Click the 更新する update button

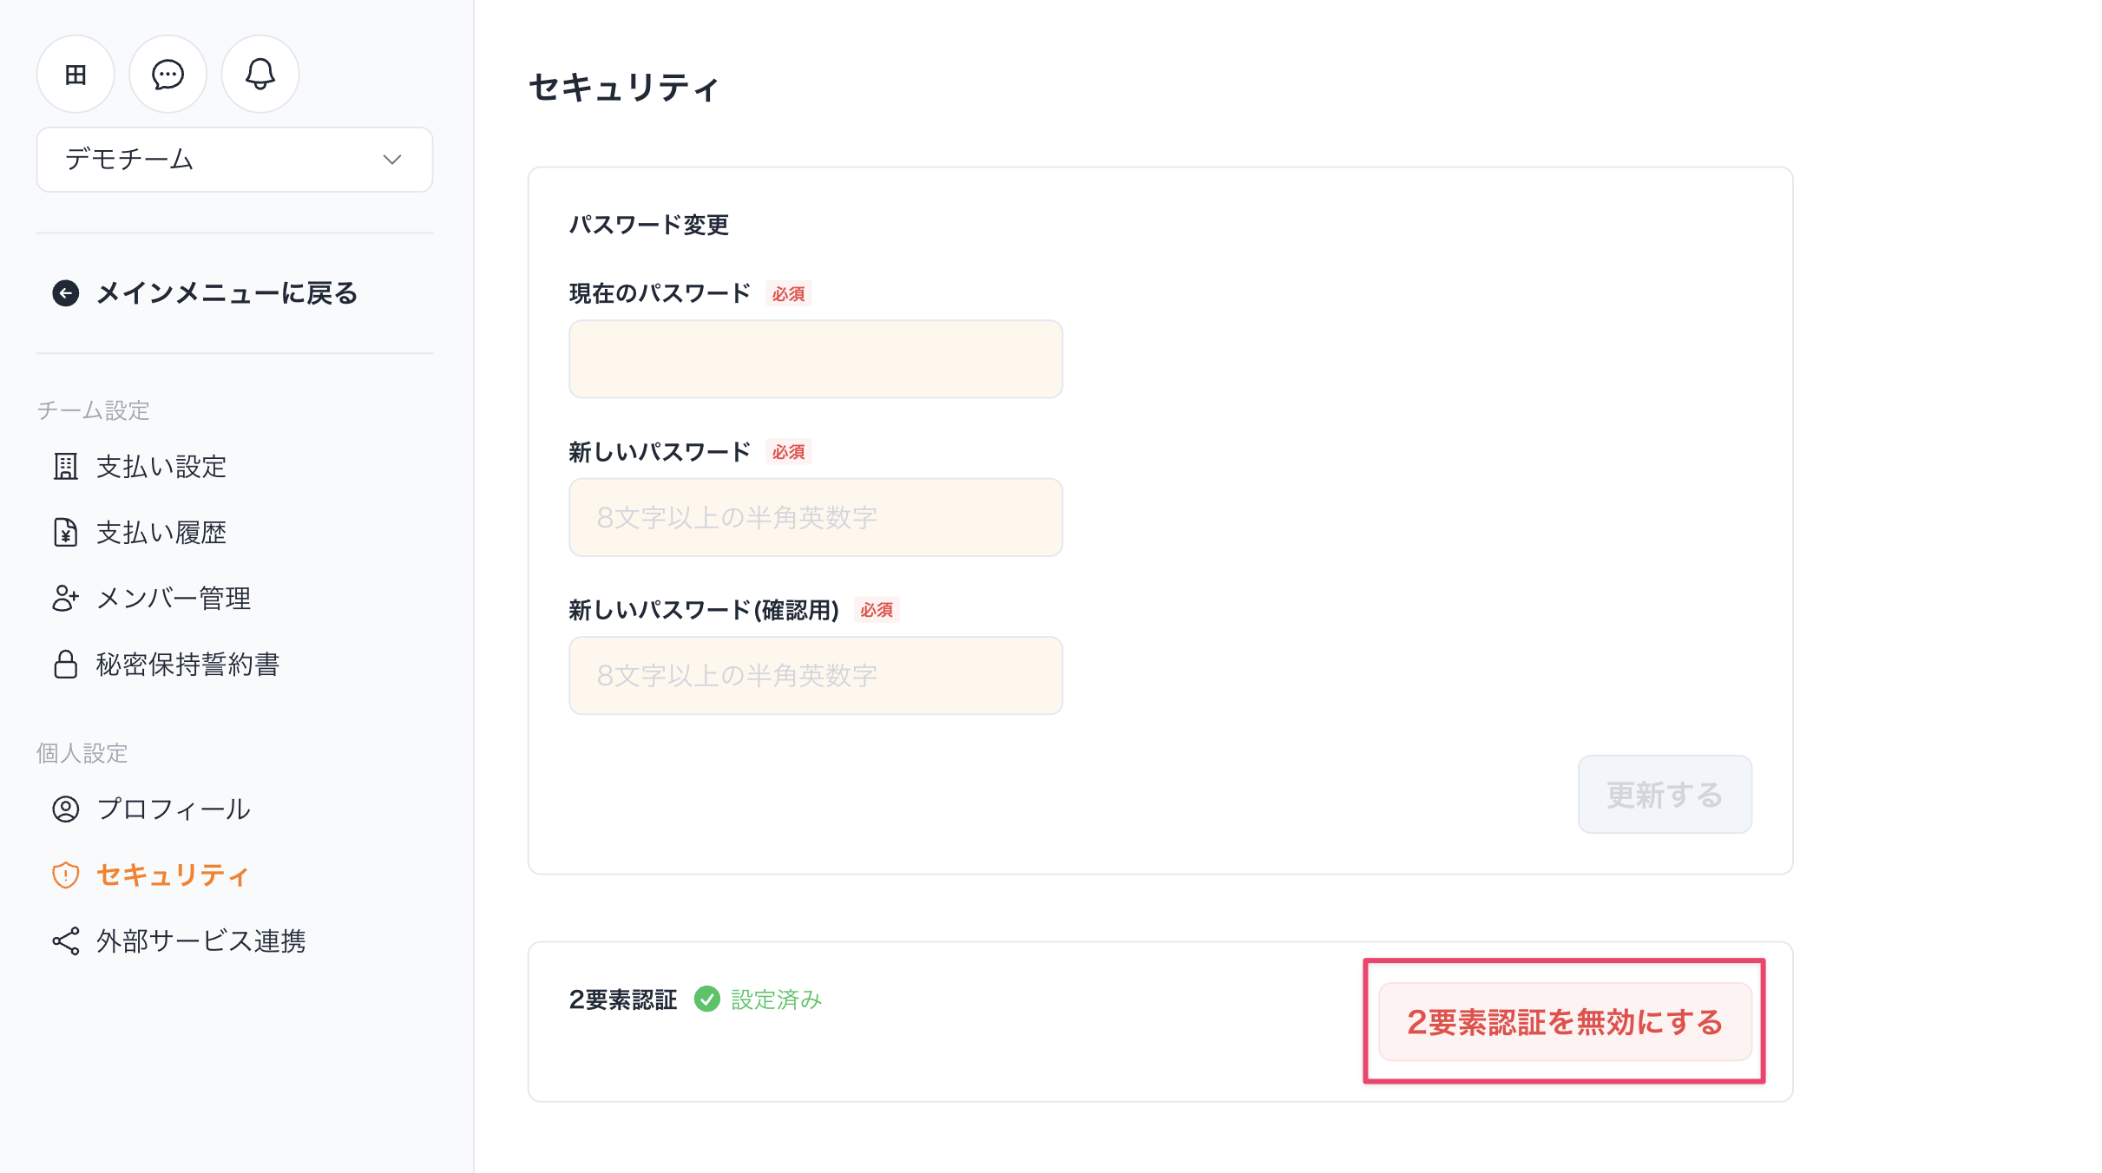(1664, 795)
